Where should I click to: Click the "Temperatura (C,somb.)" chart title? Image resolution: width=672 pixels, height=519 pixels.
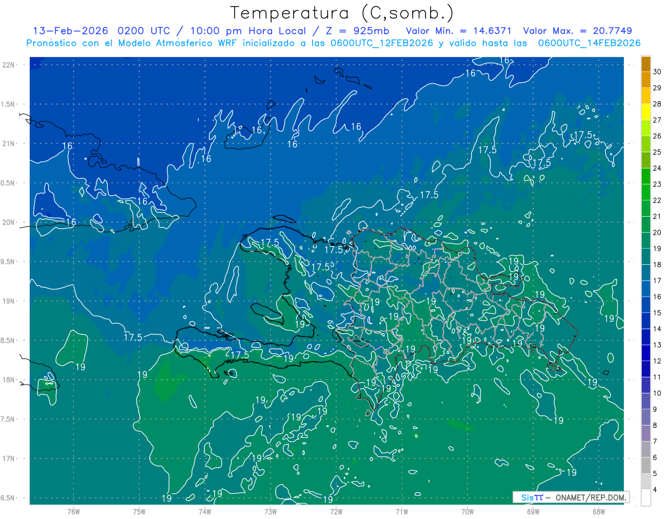[342, 12]
